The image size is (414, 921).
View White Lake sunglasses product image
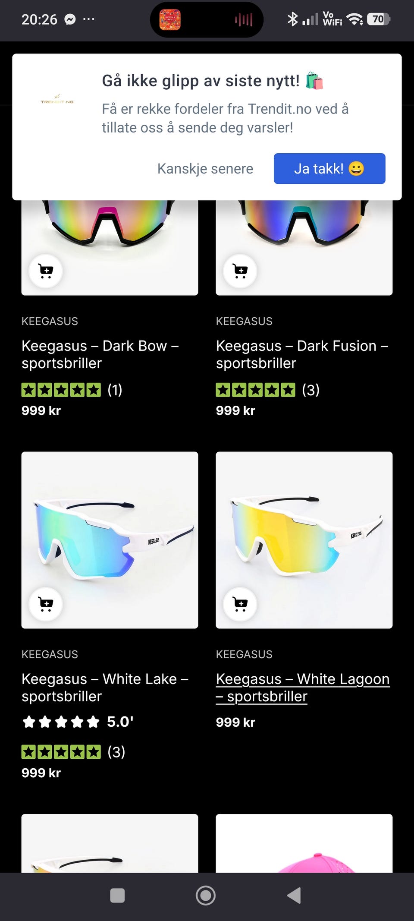(110, 540)
